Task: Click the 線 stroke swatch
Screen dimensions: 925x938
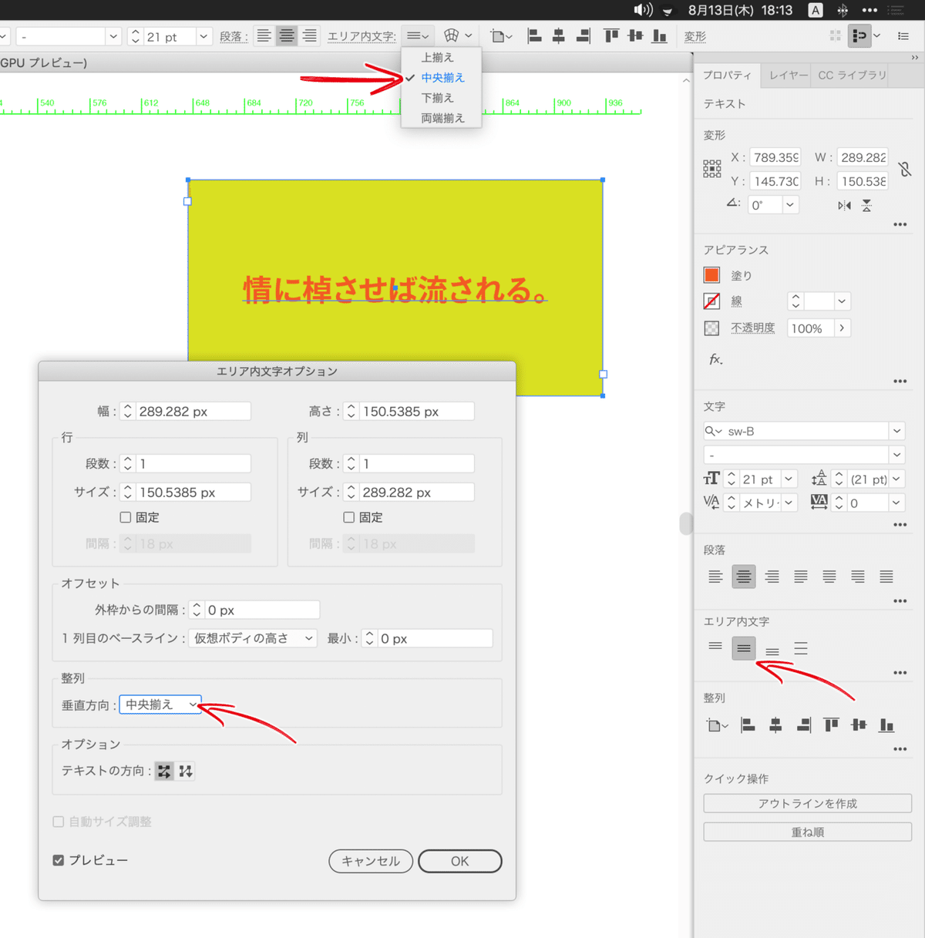Action: click(x=711, y=301)
